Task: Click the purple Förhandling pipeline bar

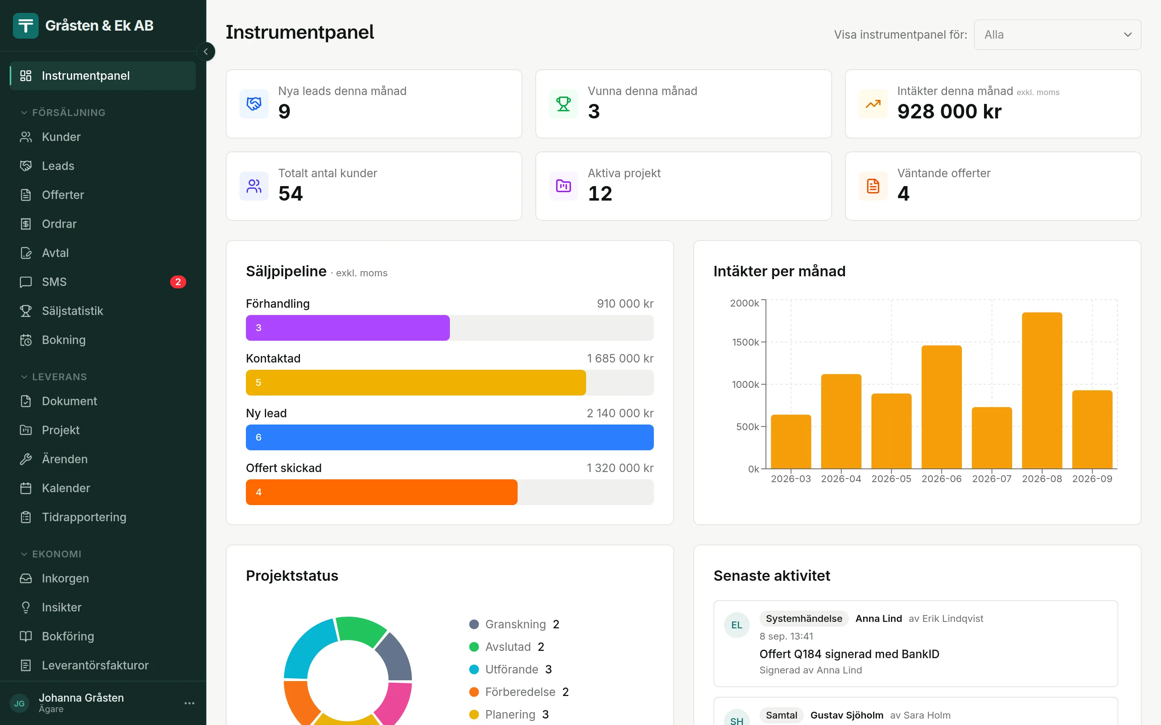Action: (347, 328)
